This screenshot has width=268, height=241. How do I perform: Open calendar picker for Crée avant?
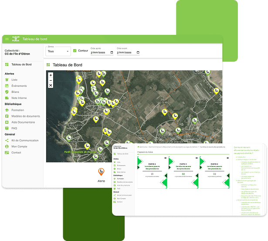pyautogui.click(x=138, y=52)
